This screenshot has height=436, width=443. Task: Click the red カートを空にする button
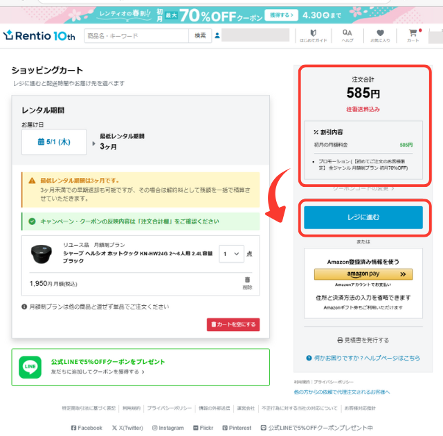tap(233, 325)
